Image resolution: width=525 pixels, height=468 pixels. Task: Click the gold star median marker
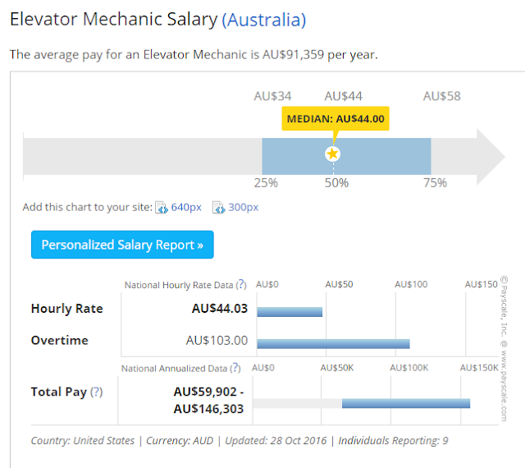(x=332, y=154)
